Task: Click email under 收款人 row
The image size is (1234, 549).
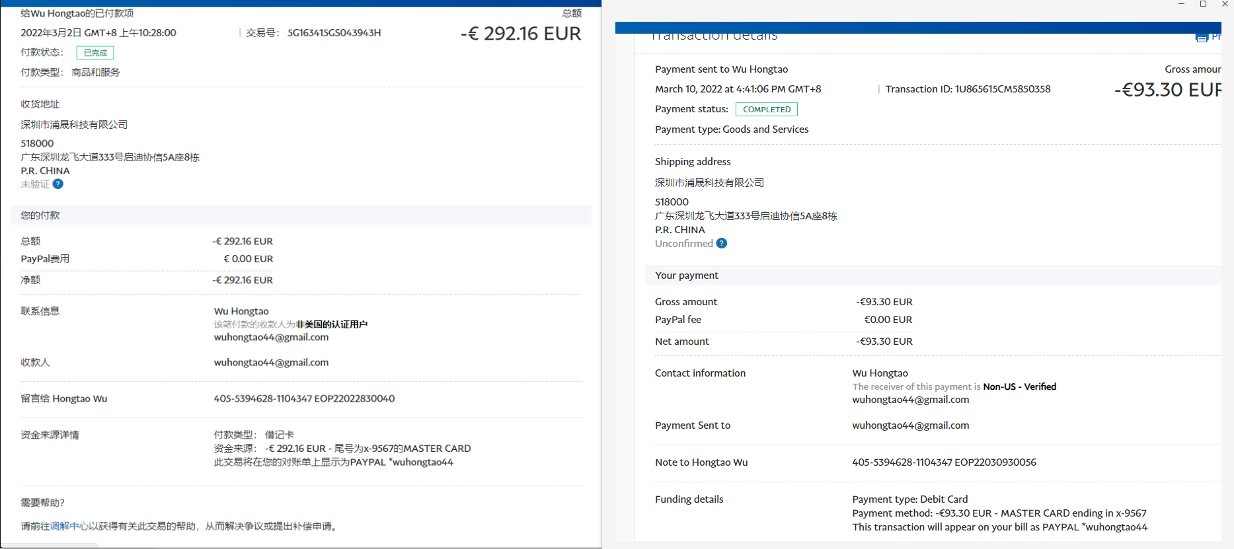Action: click(x=271, y=363)
